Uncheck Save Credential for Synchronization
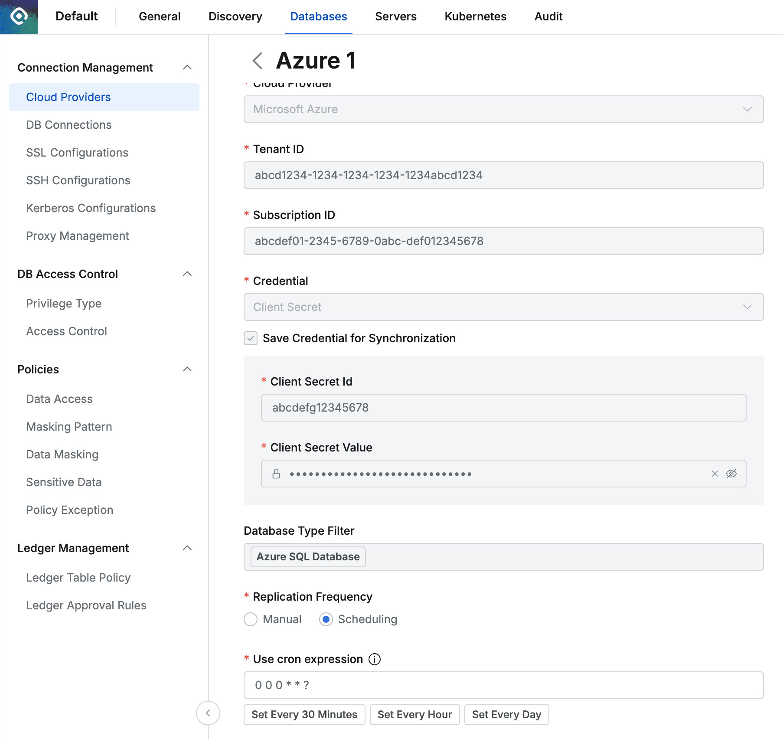 pyautogui.click(x=250, y=338)
